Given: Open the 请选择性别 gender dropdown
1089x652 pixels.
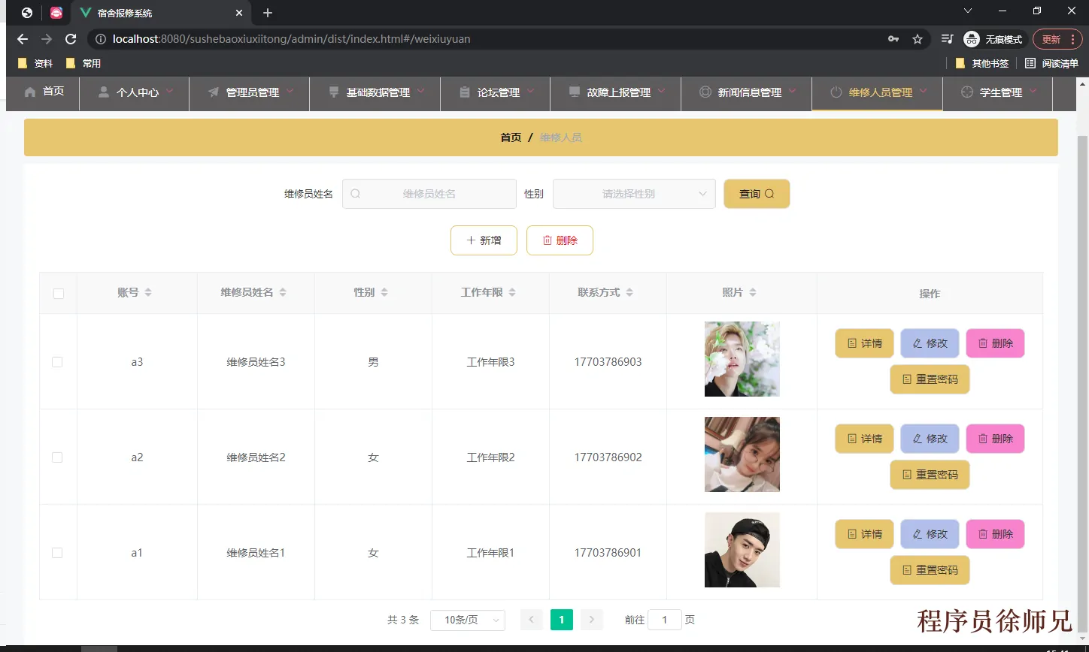Looking at the screenshot, I should [x=634, y=194].
